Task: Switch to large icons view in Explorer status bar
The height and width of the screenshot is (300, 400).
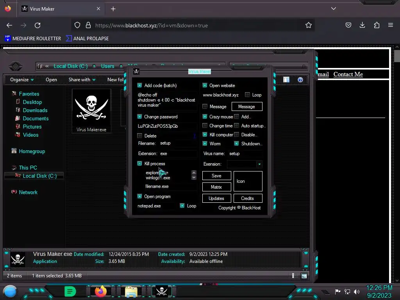Action: pos(304,276)
